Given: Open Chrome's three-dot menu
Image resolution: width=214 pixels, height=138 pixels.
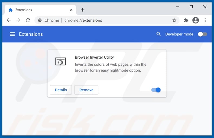Looking at the screenshot, I should (205, 20).
